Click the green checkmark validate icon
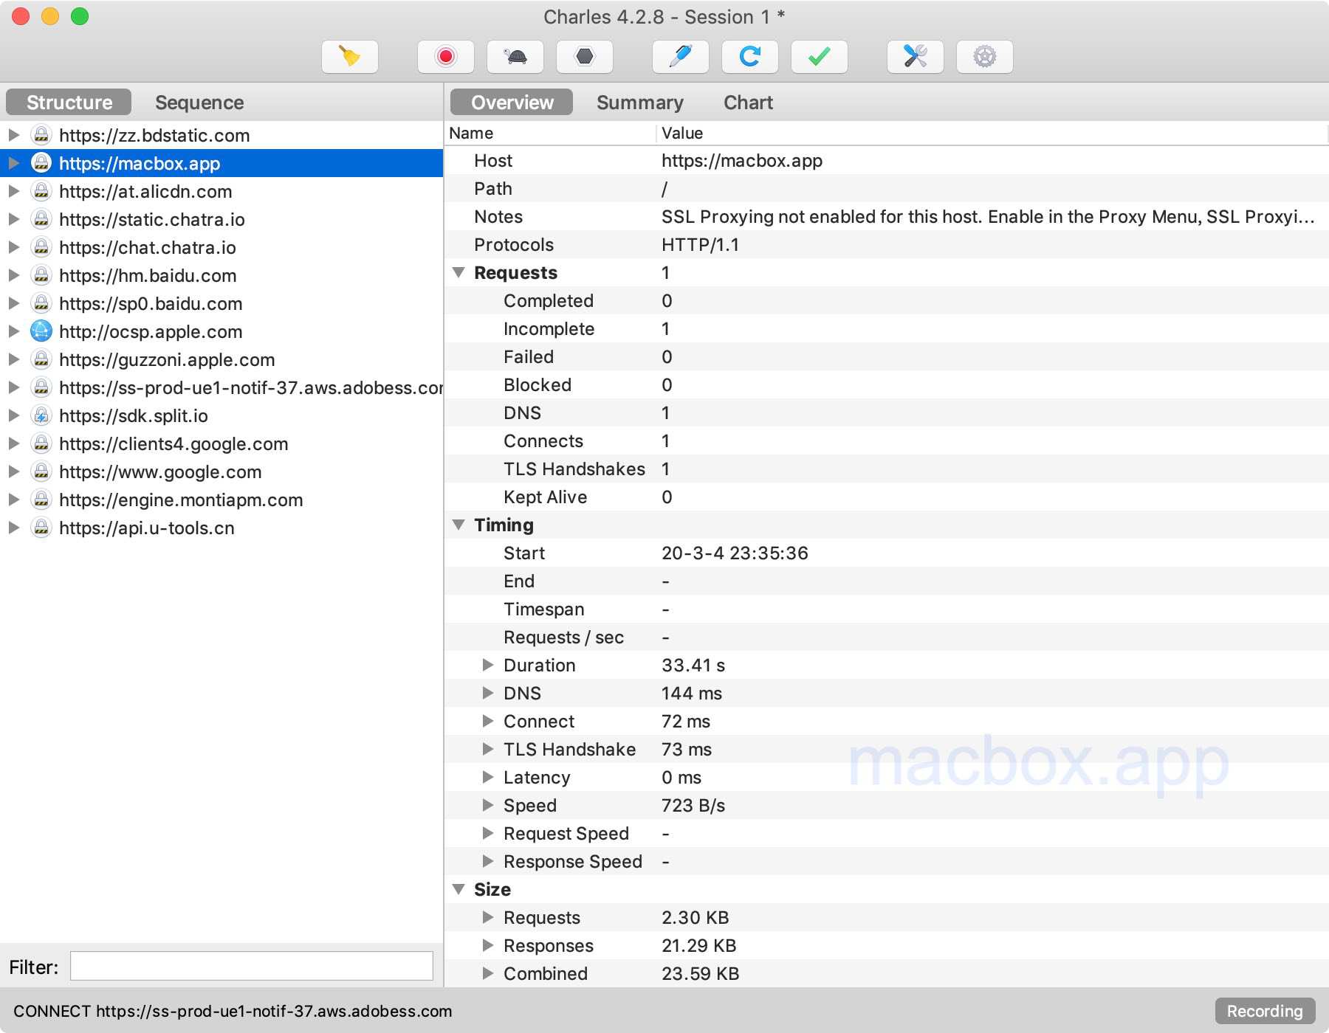Viewport: 1329px width, 1033px height. click(x=819, y=57)
